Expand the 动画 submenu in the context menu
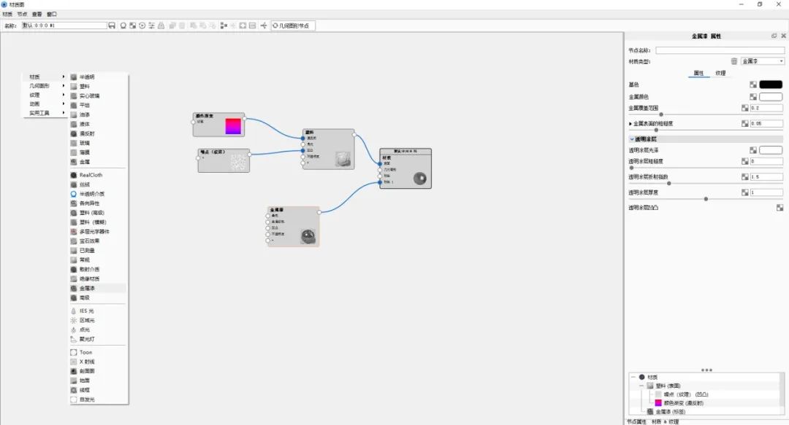 (45, 104)
